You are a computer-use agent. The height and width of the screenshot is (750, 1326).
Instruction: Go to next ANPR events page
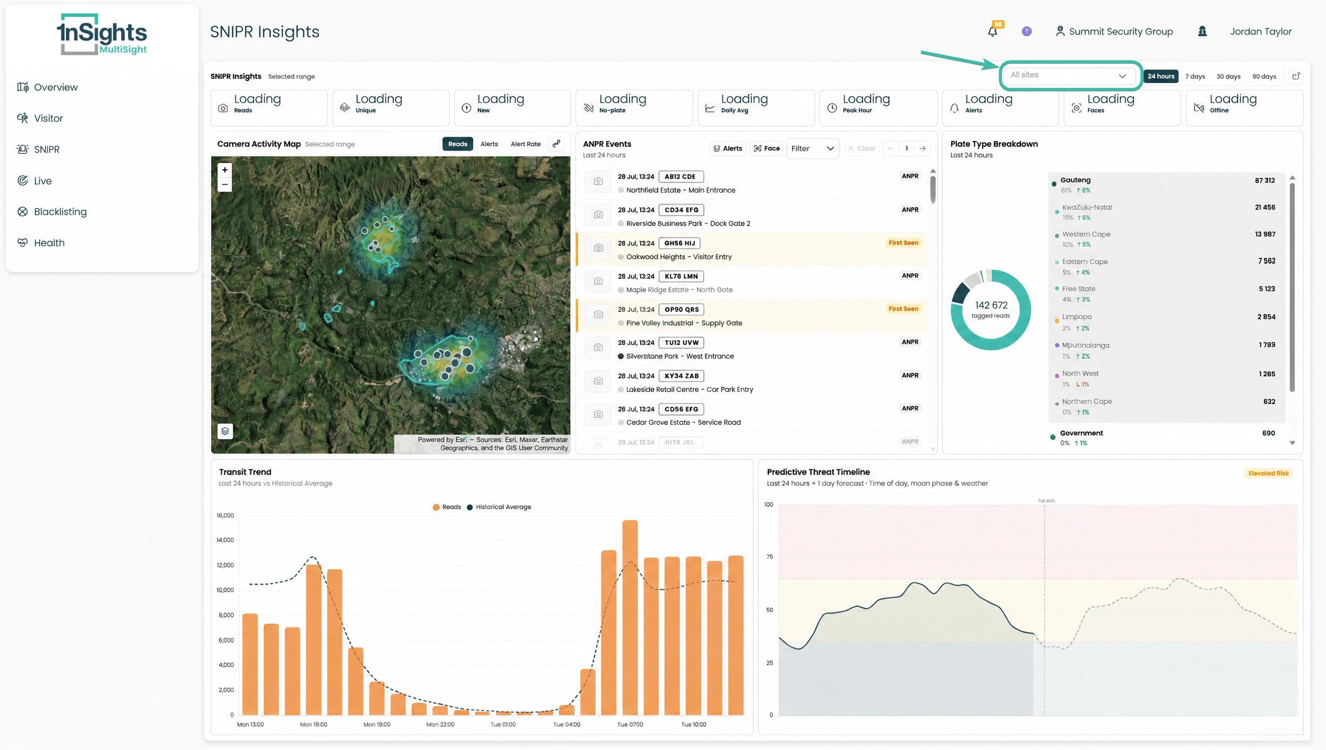pyautogui.click(x=922, y=149)
